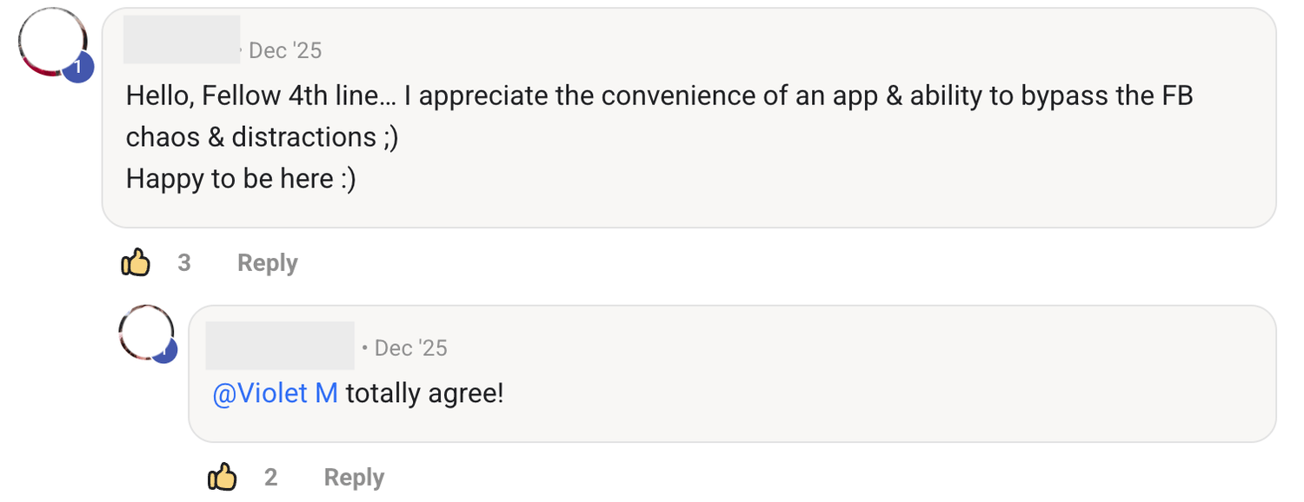Reply to the "Fellow 4th line" comment
Viewport: 1304px width, 502px height.
[267, 262]
